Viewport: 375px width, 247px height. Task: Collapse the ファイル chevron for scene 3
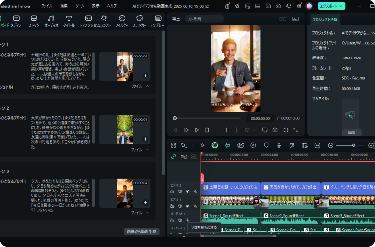pyautogui.click(x=148, y=212)
